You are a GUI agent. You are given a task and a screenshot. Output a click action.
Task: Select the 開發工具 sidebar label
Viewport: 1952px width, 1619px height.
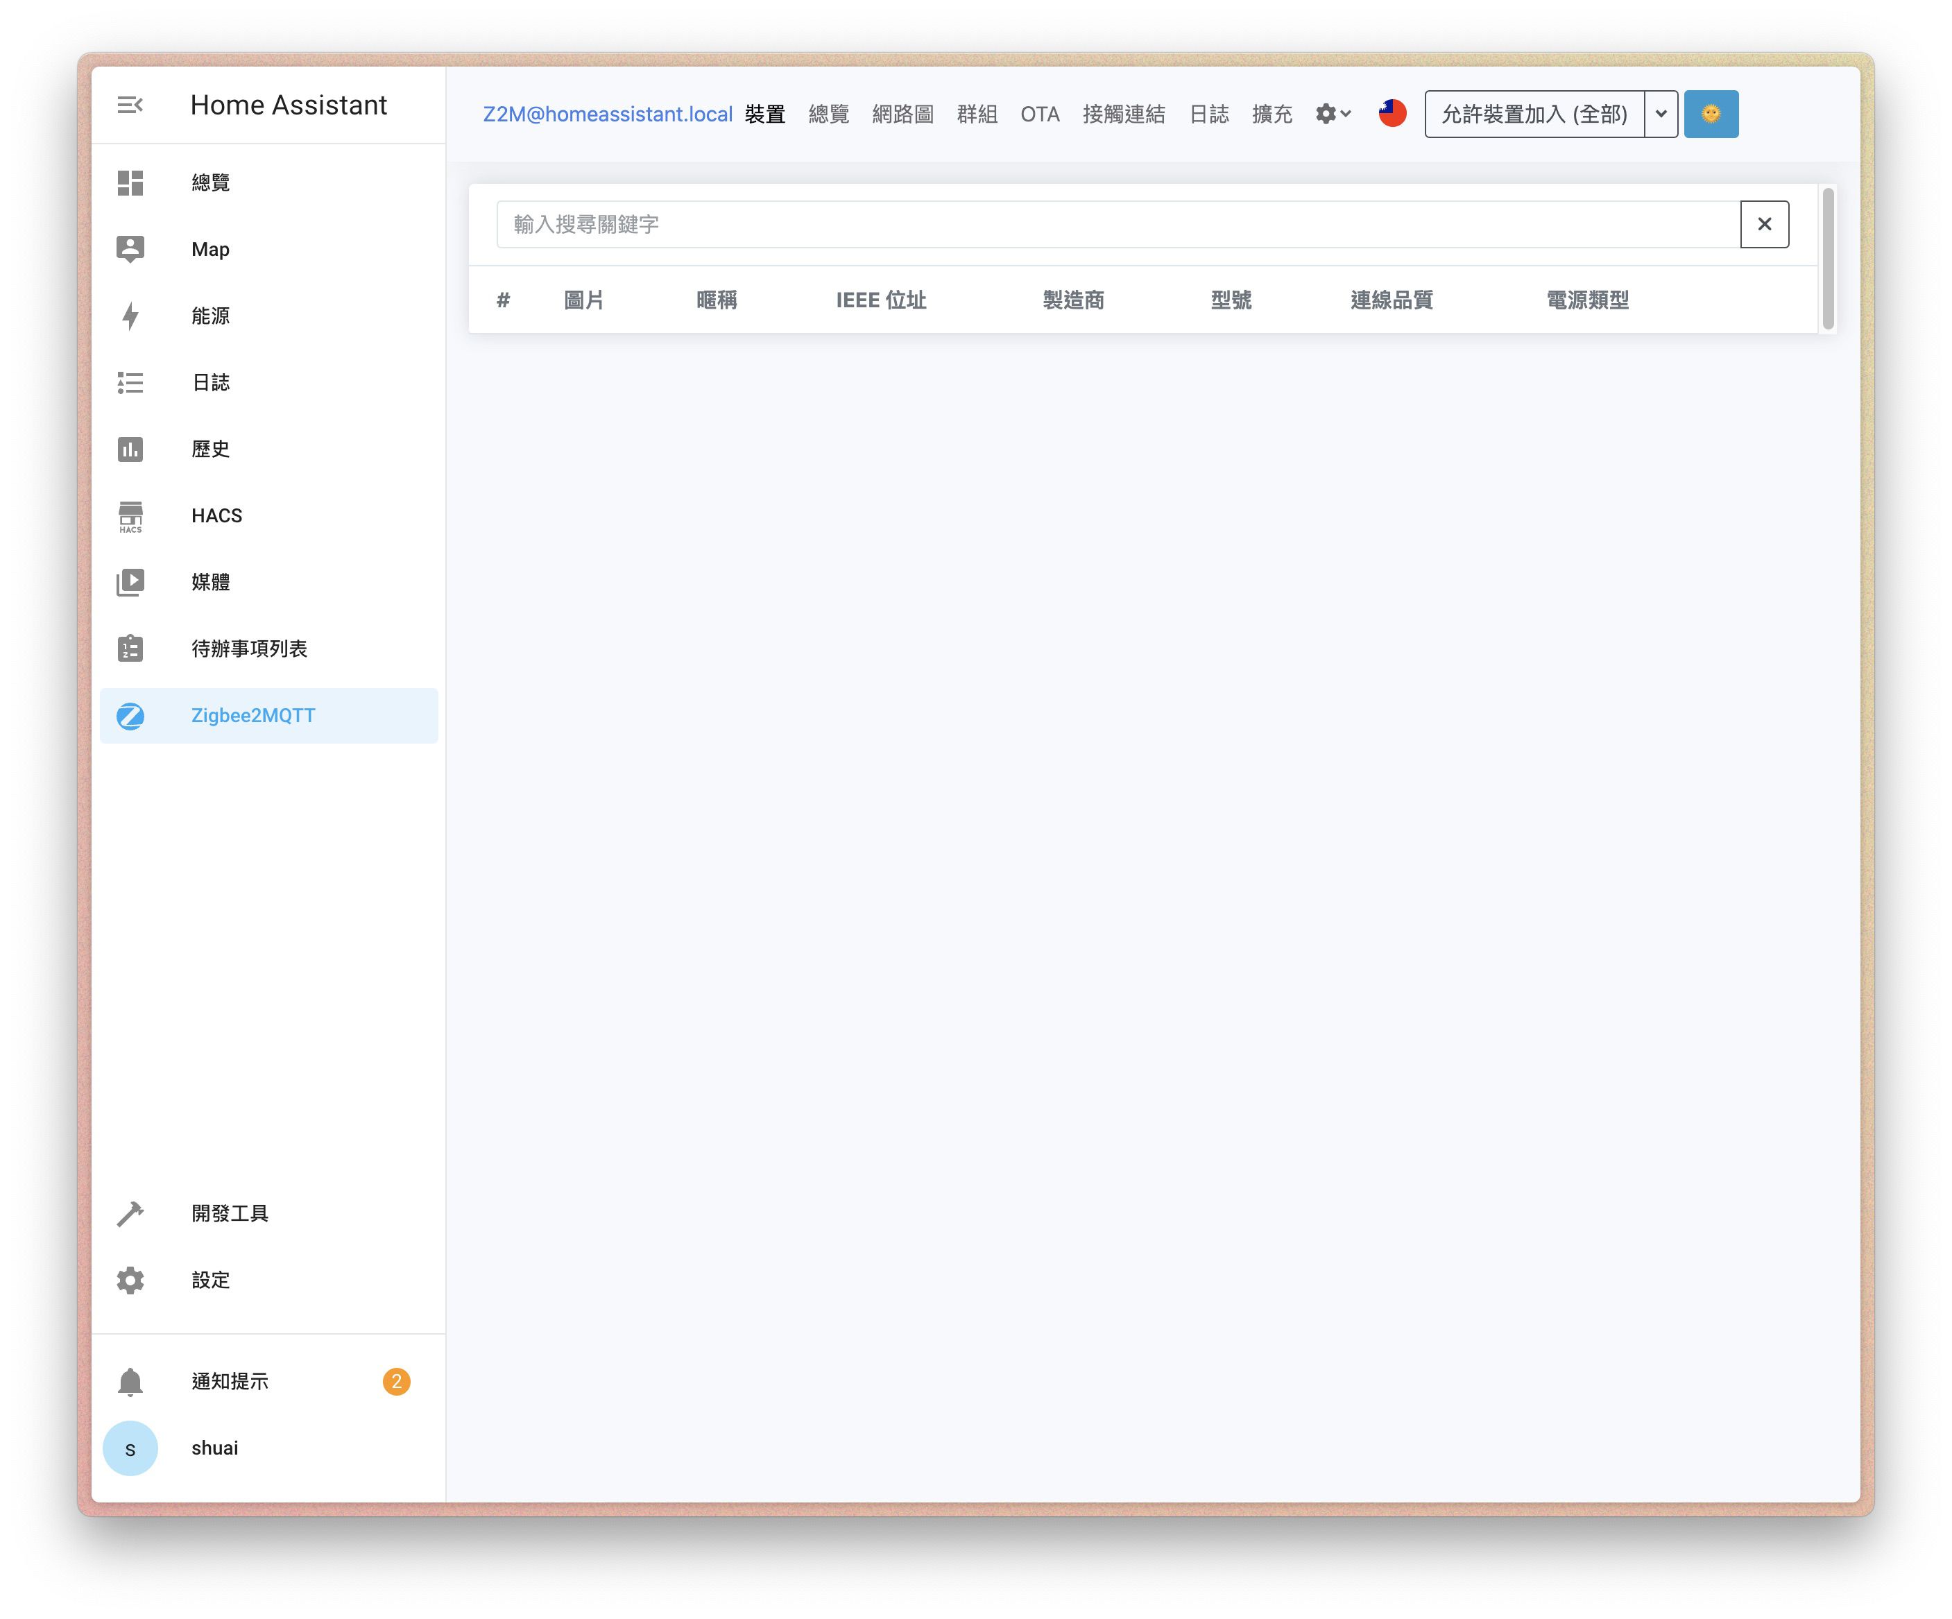pyautogui.click(x=230, y=1214)
